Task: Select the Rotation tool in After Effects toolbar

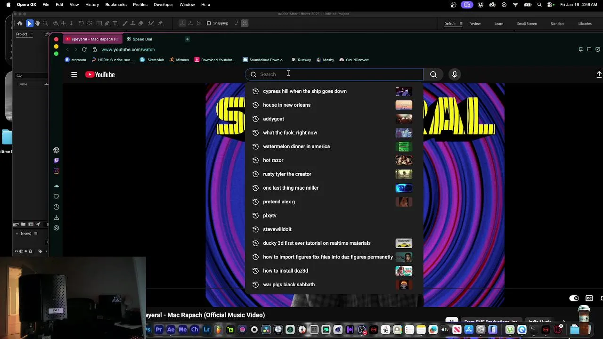Action: 81,23
